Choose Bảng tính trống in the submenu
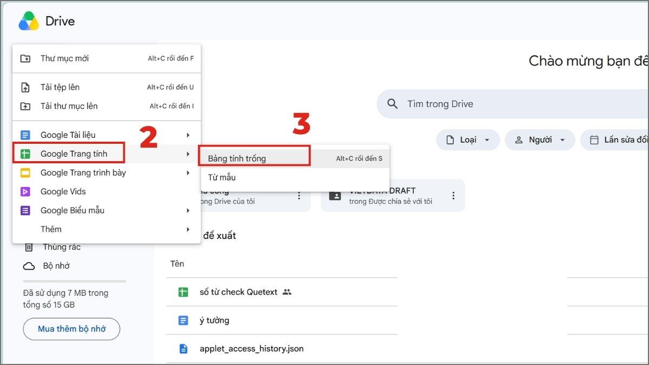The image size is (649, 365). coord(294,158)
